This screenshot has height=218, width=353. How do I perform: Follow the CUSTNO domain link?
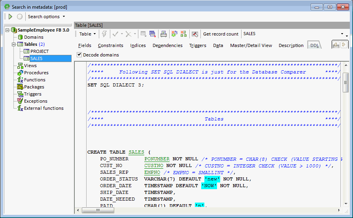154,166
